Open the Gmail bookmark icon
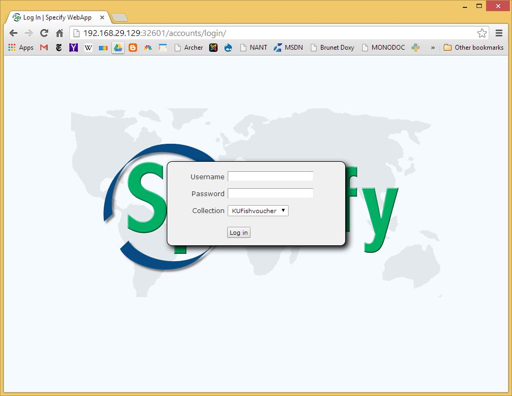Screen dimensions: 512x396 [44, 48]
